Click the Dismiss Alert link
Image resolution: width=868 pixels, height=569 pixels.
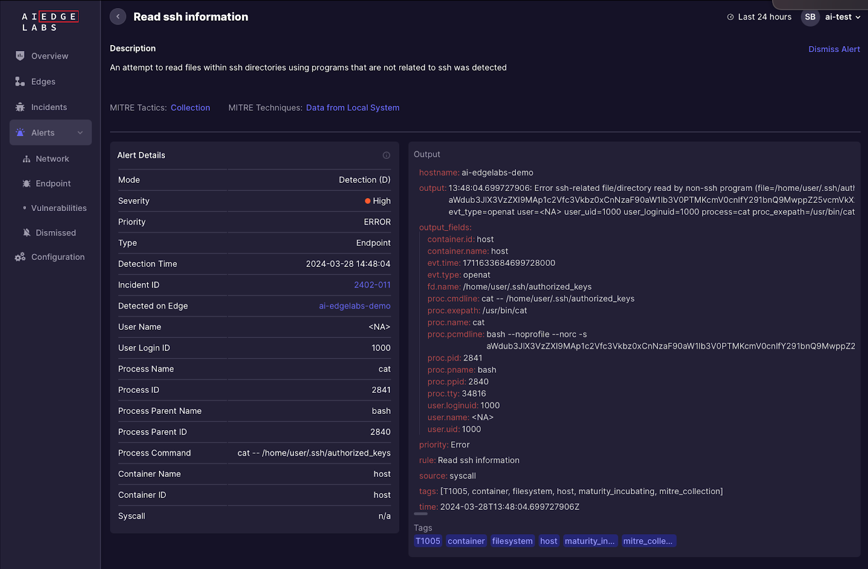click(834, 49)
